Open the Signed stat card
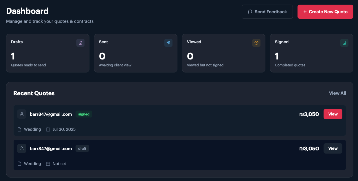This screenshot has width=358, height=181. click(x=312, y=53)
